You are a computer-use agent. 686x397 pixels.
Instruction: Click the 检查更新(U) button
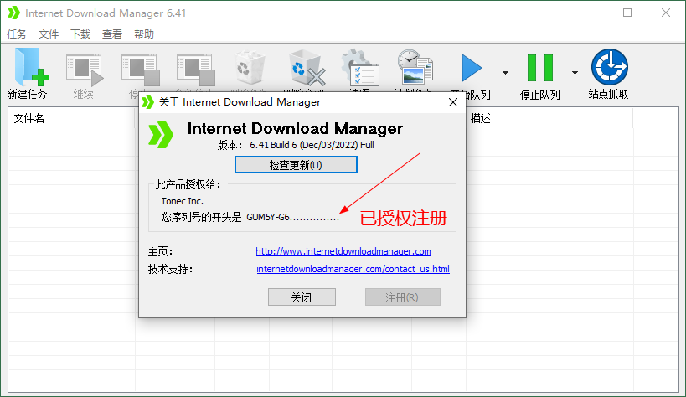(296, 165)
